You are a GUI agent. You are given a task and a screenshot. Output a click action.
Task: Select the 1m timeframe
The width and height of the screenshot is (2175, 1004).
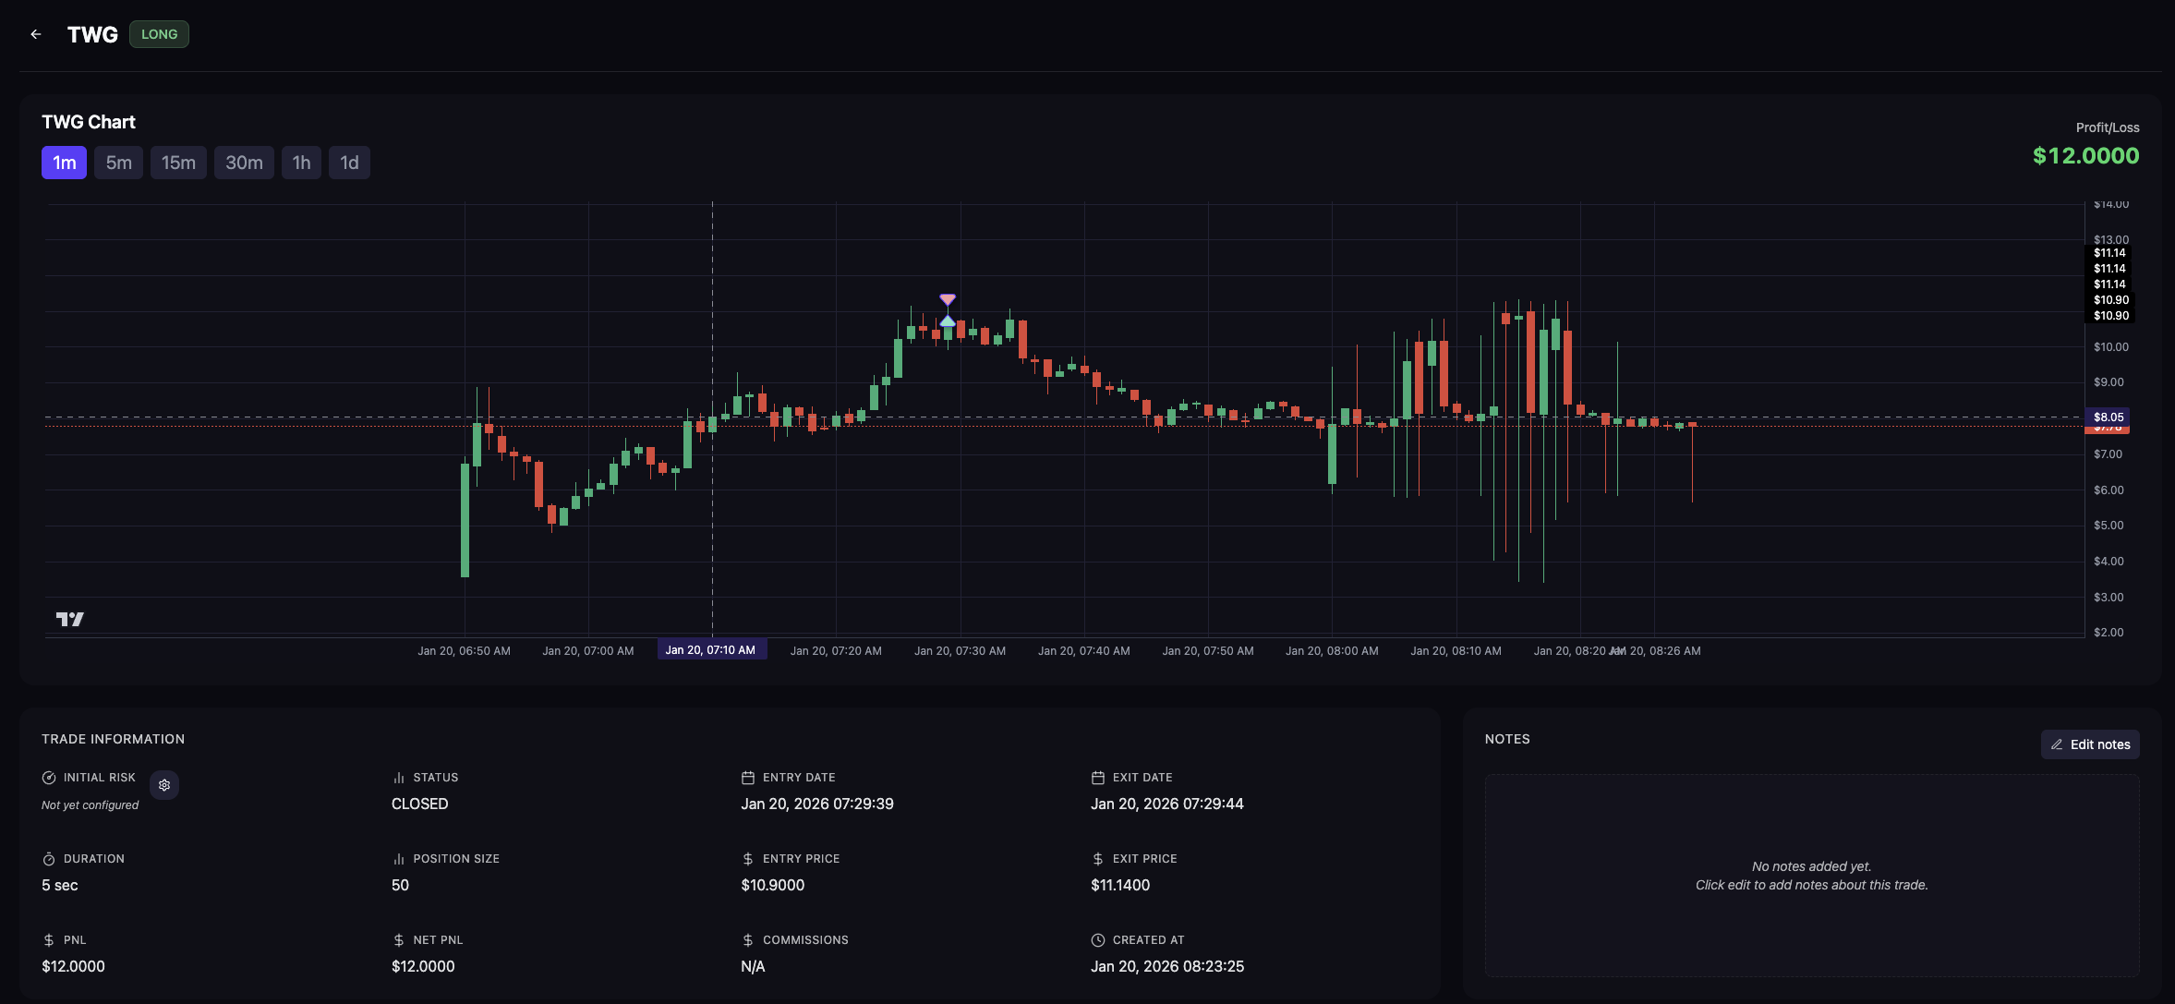(x=64, y=163)
